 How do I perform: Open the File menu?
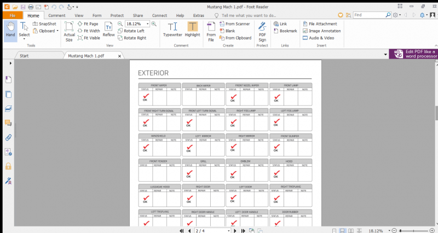[13, 15]
